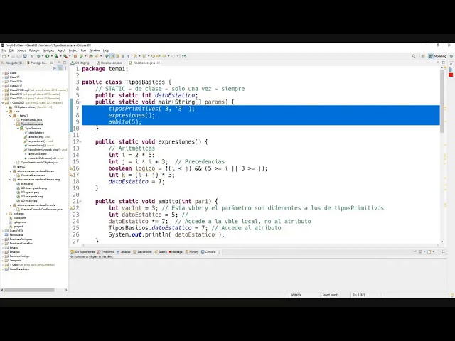Open the Problems tab in bottom panel

coord(106,252)
